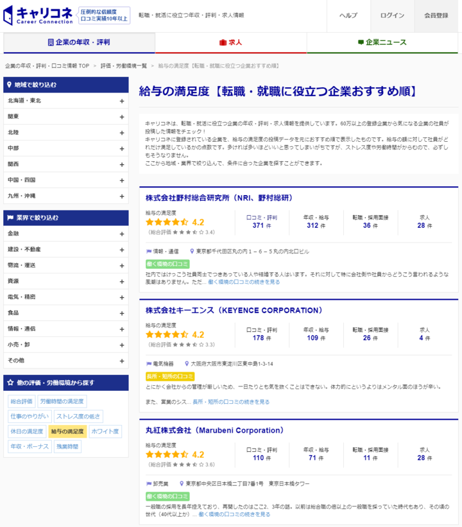462x527 pixels.
Task: Expand the 中国・四国 region filter
Action: click(66, 180)
